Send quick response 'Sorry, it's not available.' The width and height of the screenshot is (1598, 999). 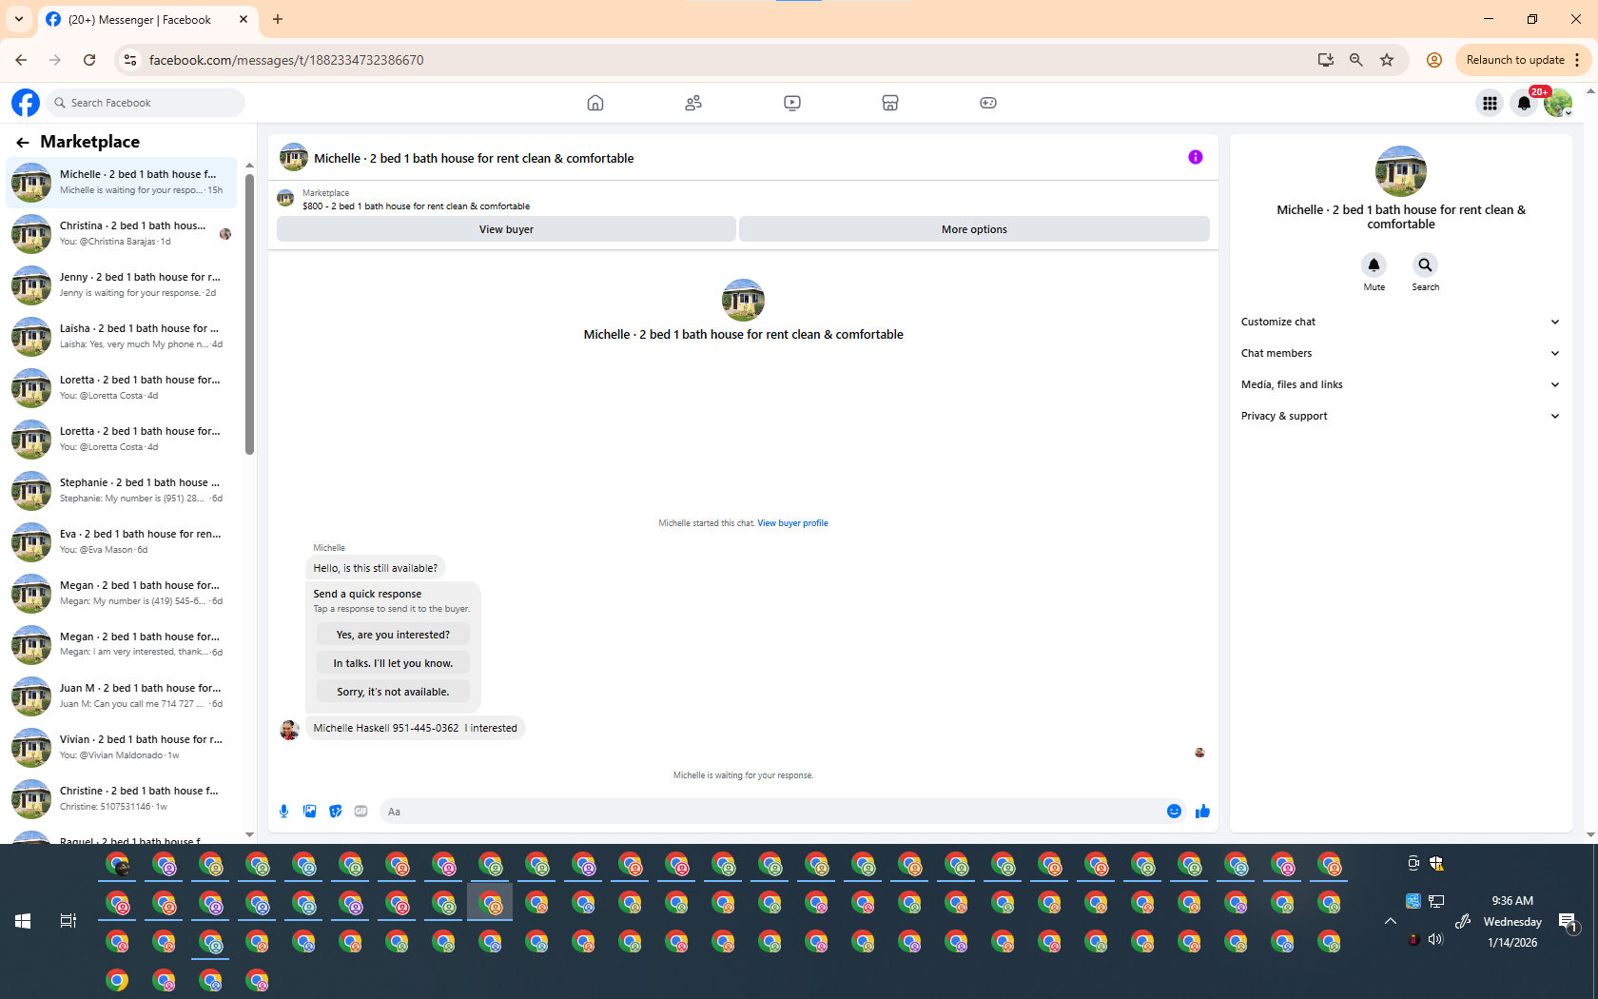[393, 692]
